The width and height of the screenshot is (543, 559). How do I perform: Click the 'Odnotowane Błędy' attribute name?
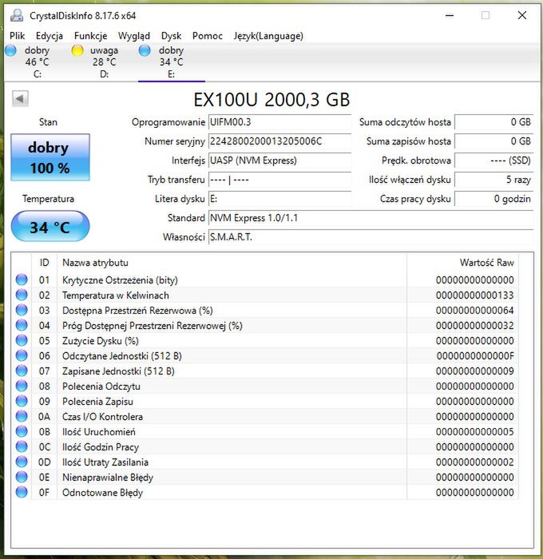pyautogui.click(x=102, y=493)
